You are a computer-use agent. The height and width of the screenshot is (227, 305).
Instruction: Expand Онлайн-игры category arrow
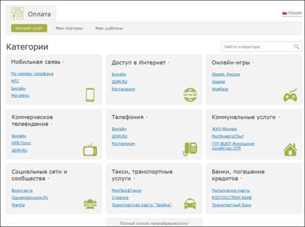point(253,63)
